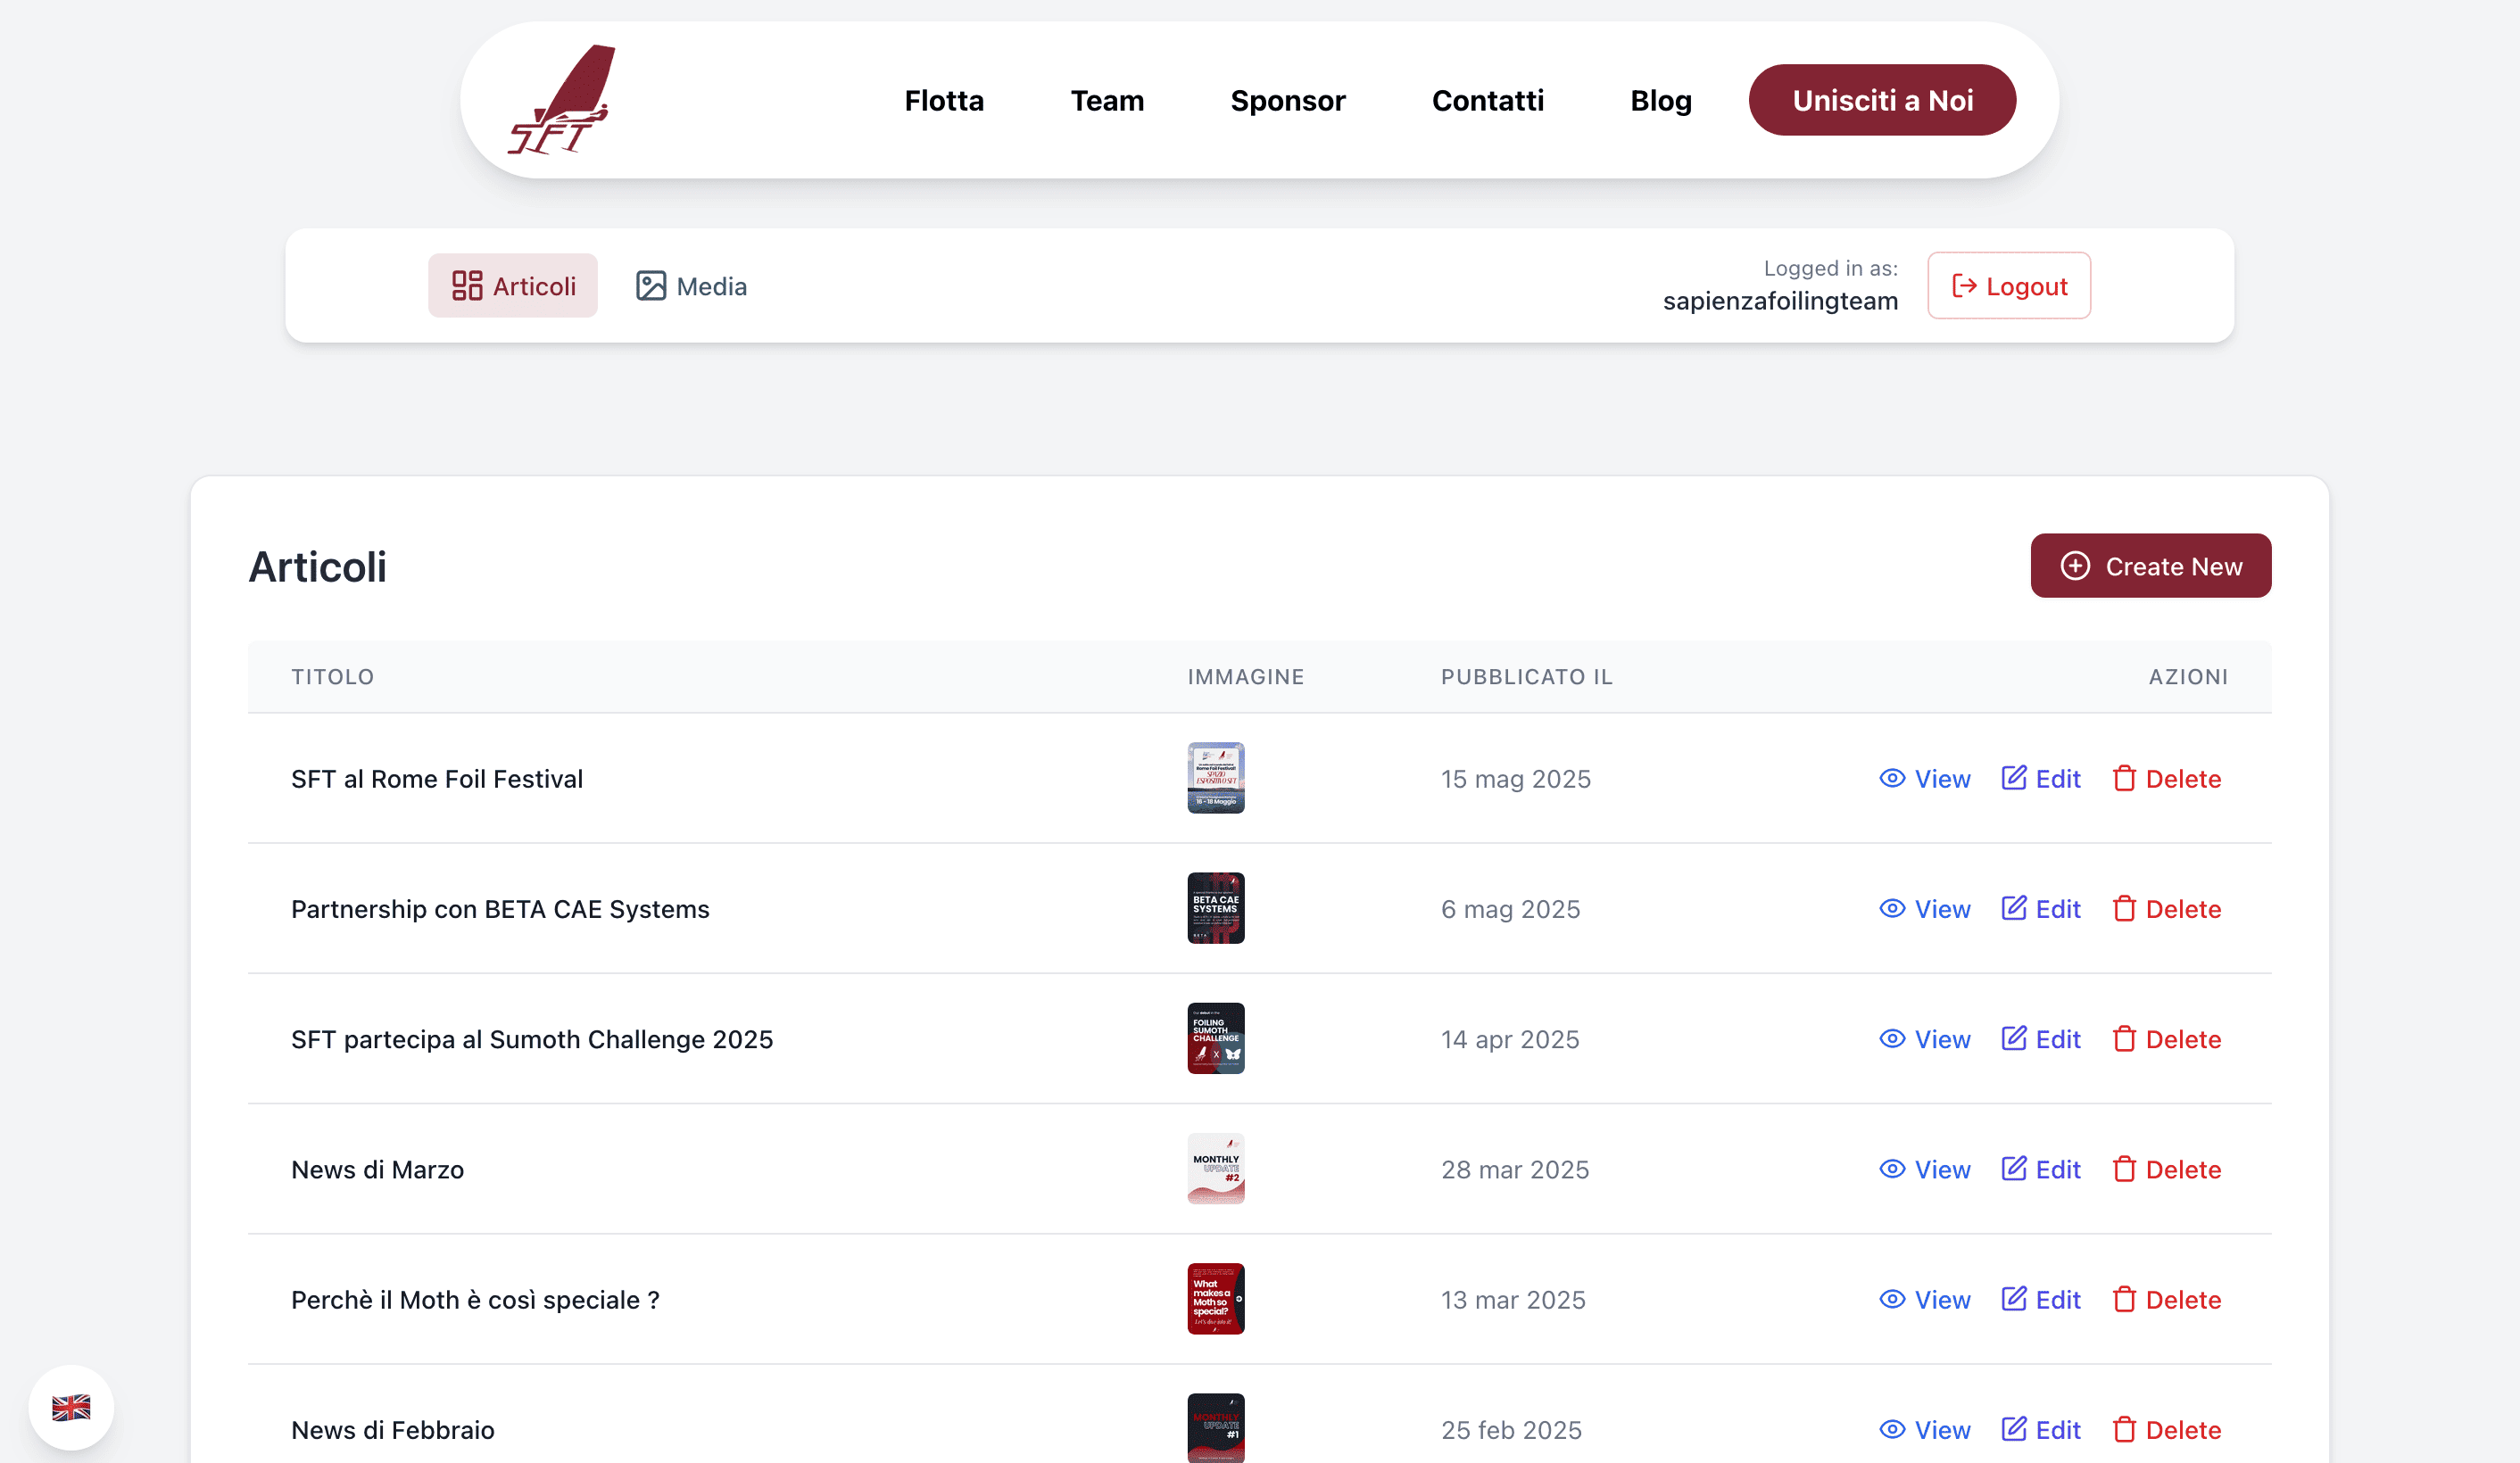2520x1463 pixels.
Task: View News di Marzo article
Action: point(1925,1169)
